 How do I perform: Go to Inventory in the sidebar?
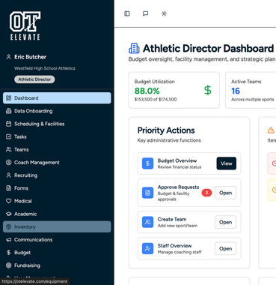(57, 226)
